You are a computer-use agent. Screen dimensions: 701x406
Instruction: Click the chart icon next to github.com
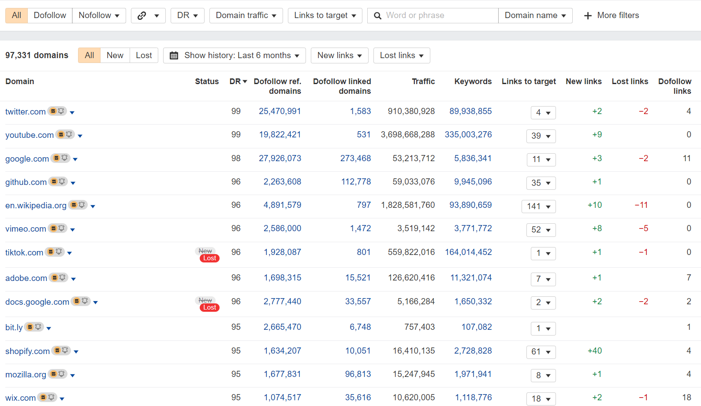pos(54,181)
